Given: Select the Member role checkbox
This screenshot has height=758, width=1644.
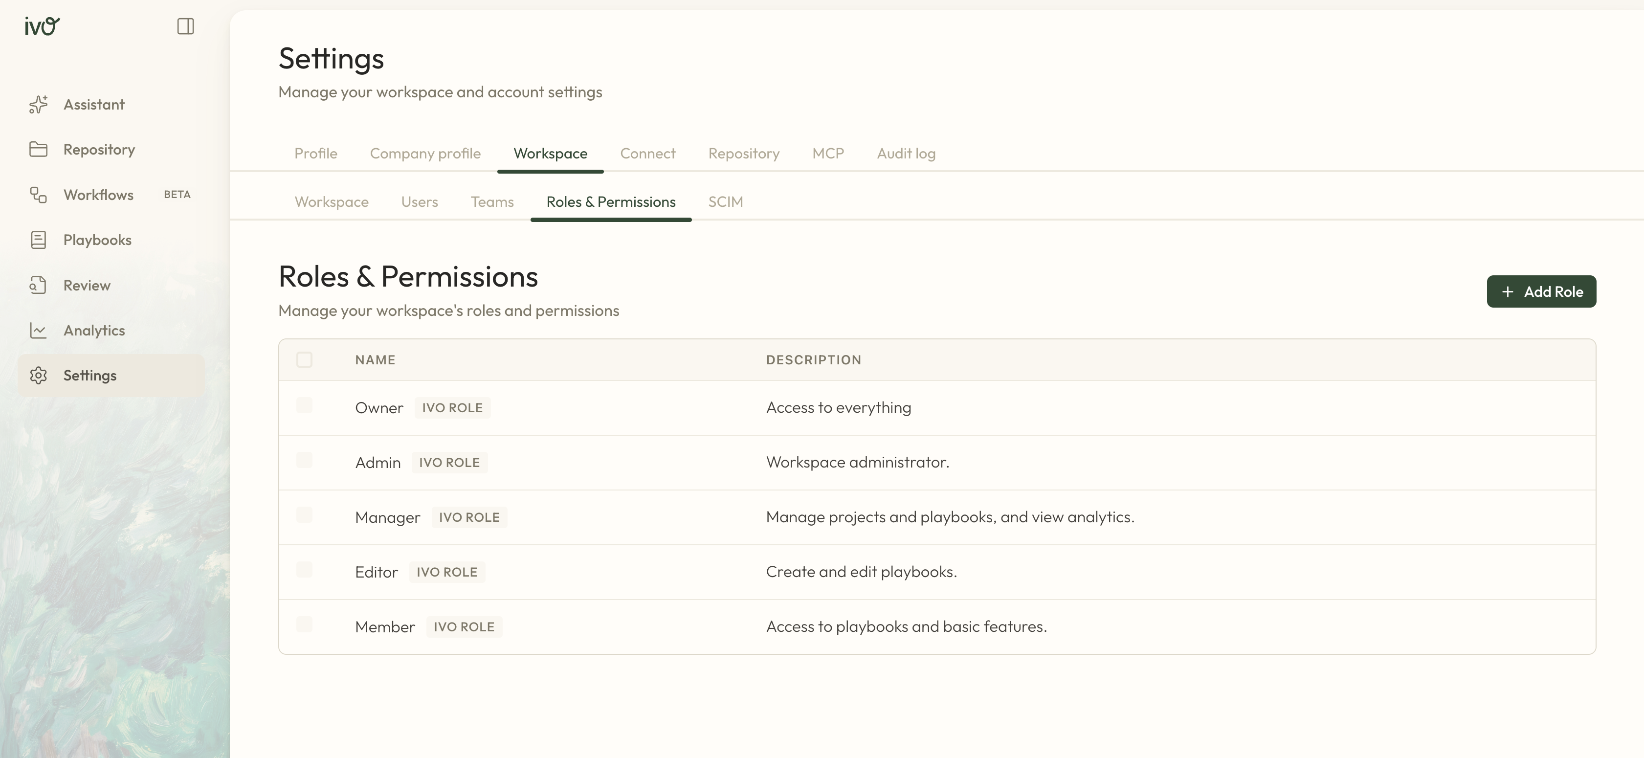Looking at the screenshot, I should [x=305, y=624].
